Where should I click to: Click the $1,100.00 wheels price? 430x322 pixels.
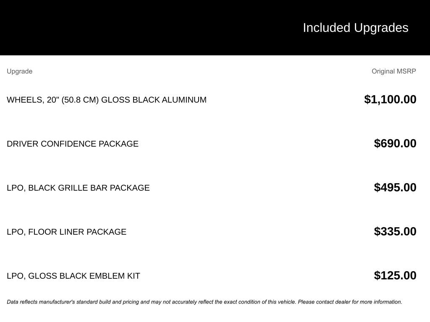pyautogui.click(x=390, y=99)
